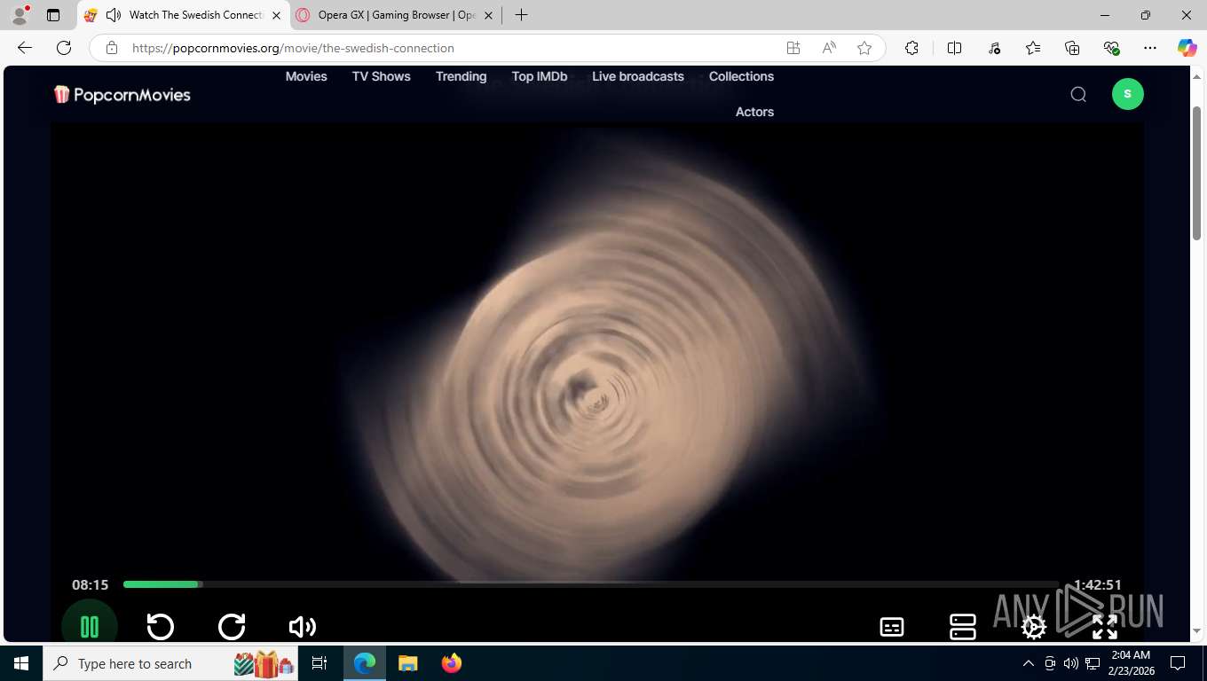The height and width of the screenshot is (681, 1207).
Task: View site information lock icon
Action: (111, 48)
